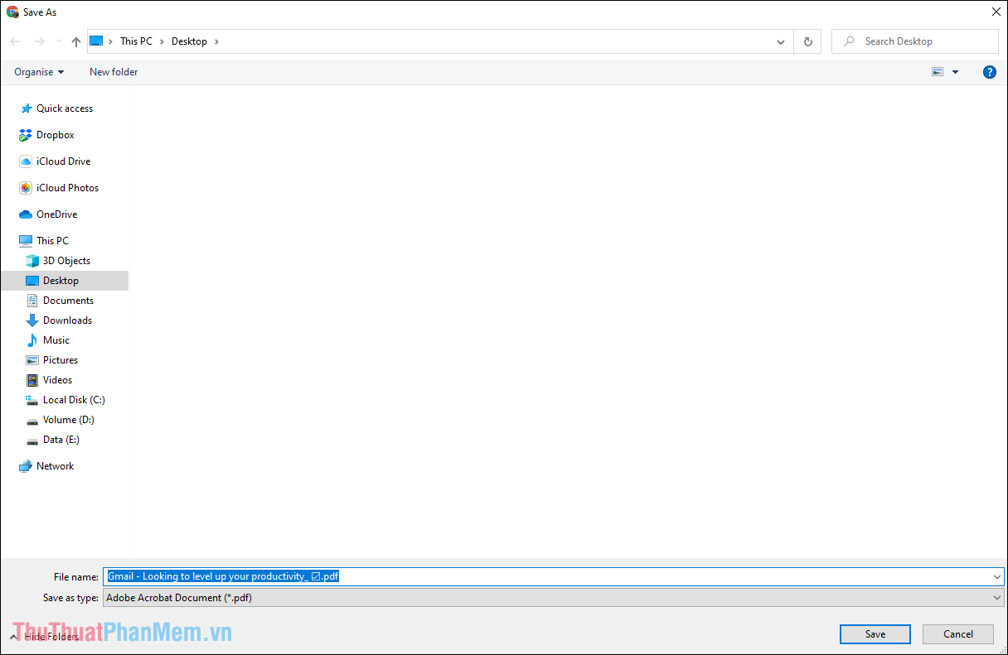
Task: Refresh the Desktop folder listing
Action: (x=807, y=41)
